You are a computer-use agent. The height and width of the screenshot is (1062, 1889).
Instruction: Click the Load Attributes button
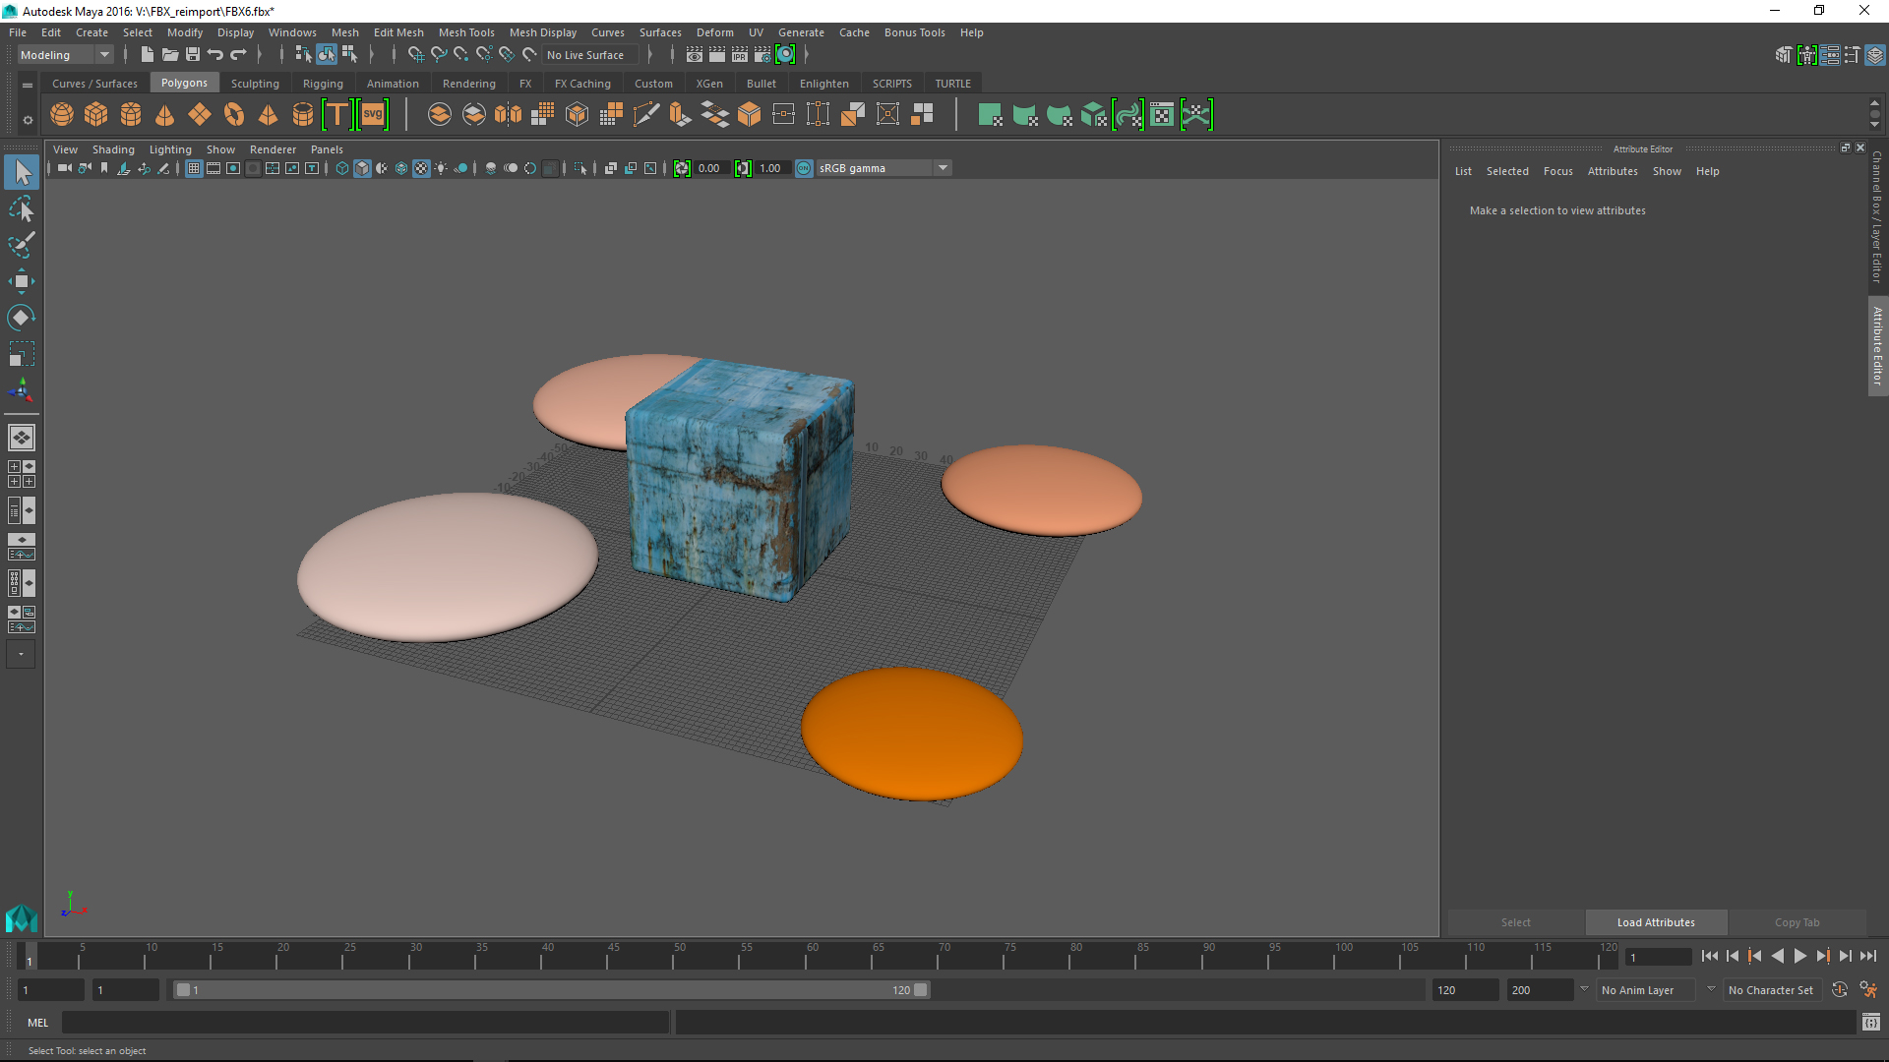point(1656,922)
